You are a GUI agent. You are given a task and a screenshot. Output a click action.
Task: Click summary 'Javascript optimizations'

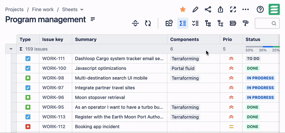coord(100,68)
